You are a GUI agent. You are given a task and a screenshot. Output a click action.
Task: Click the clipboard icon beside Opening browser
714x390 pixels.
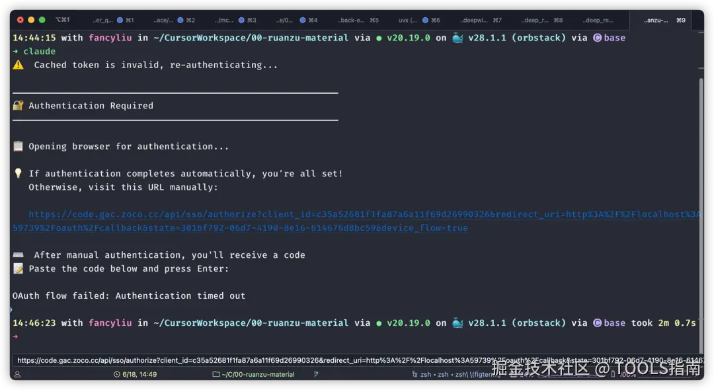point(19,146)
